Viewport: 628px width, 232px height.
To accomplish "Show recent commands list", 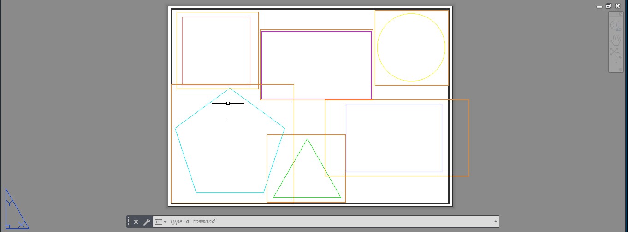I will pos(160,222).
